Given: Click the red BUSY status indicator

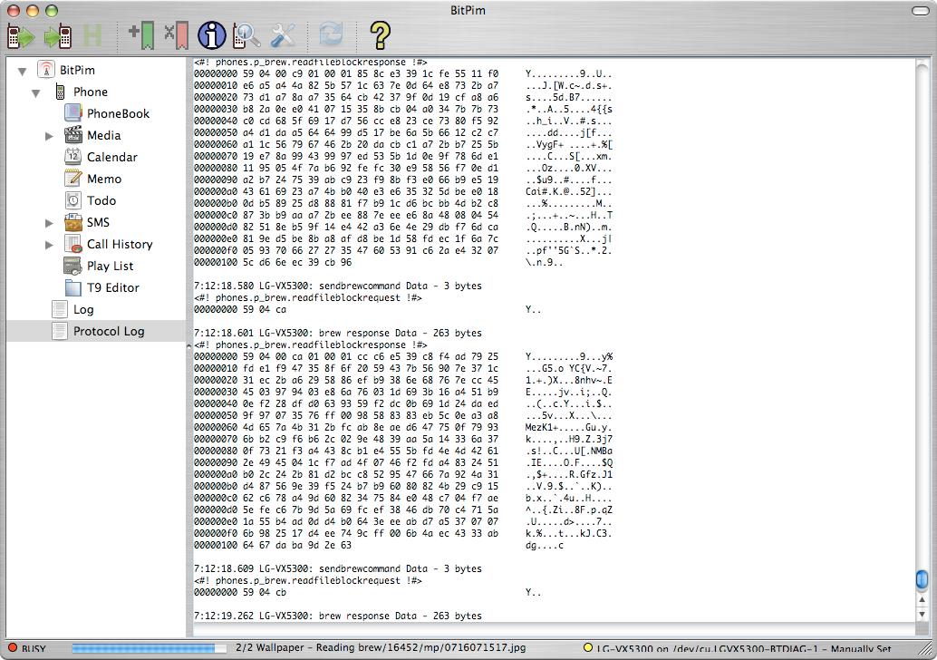Looking at the screenshot, I should click(12, 647).
